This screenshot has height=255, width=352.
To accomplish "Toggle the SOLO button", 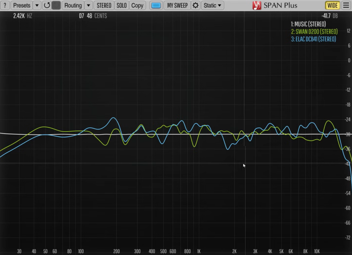I will (x=122, y=5).
